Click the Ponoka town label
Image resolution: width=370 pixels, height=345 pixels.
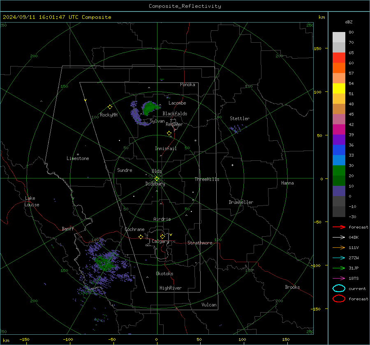pos(187,85)
